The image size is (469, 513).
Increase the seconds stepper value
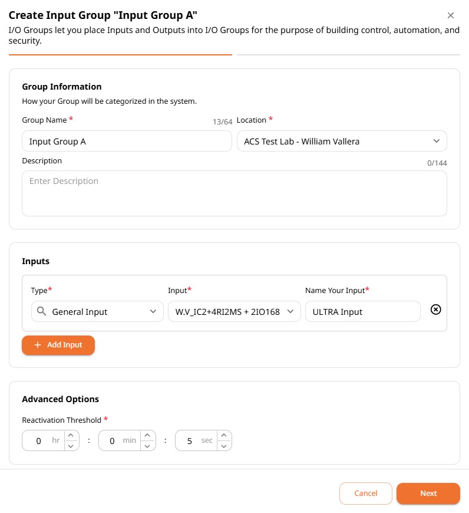click(x=224, y=436)
